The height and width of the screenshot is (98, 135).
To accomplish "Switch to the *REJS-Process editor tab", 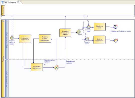I will [x=10, y=2].
